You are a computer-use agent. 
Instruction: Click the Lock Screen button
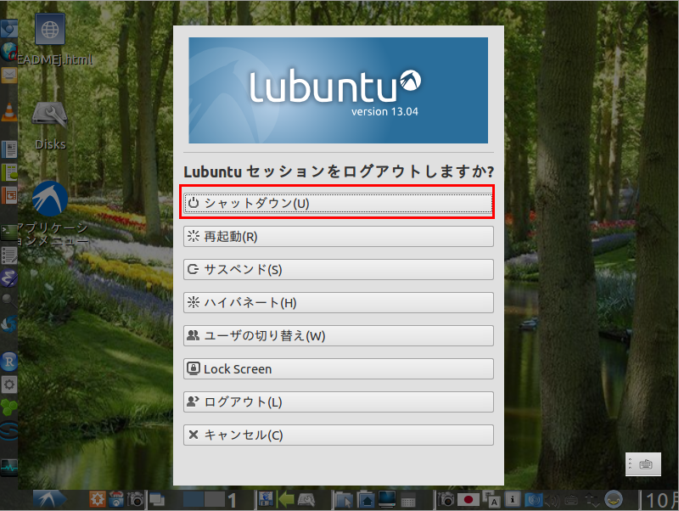pos(338,368)
